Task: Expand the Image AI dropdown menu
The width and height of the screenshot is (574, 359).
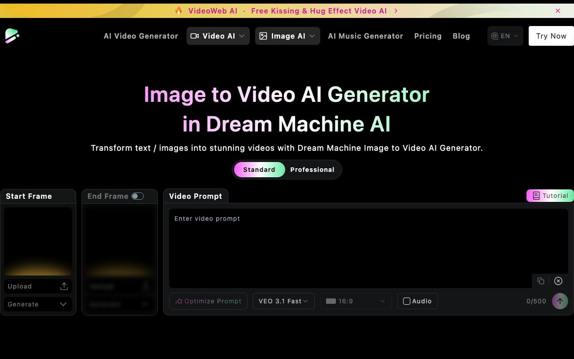Action: (x=287, y=36)
